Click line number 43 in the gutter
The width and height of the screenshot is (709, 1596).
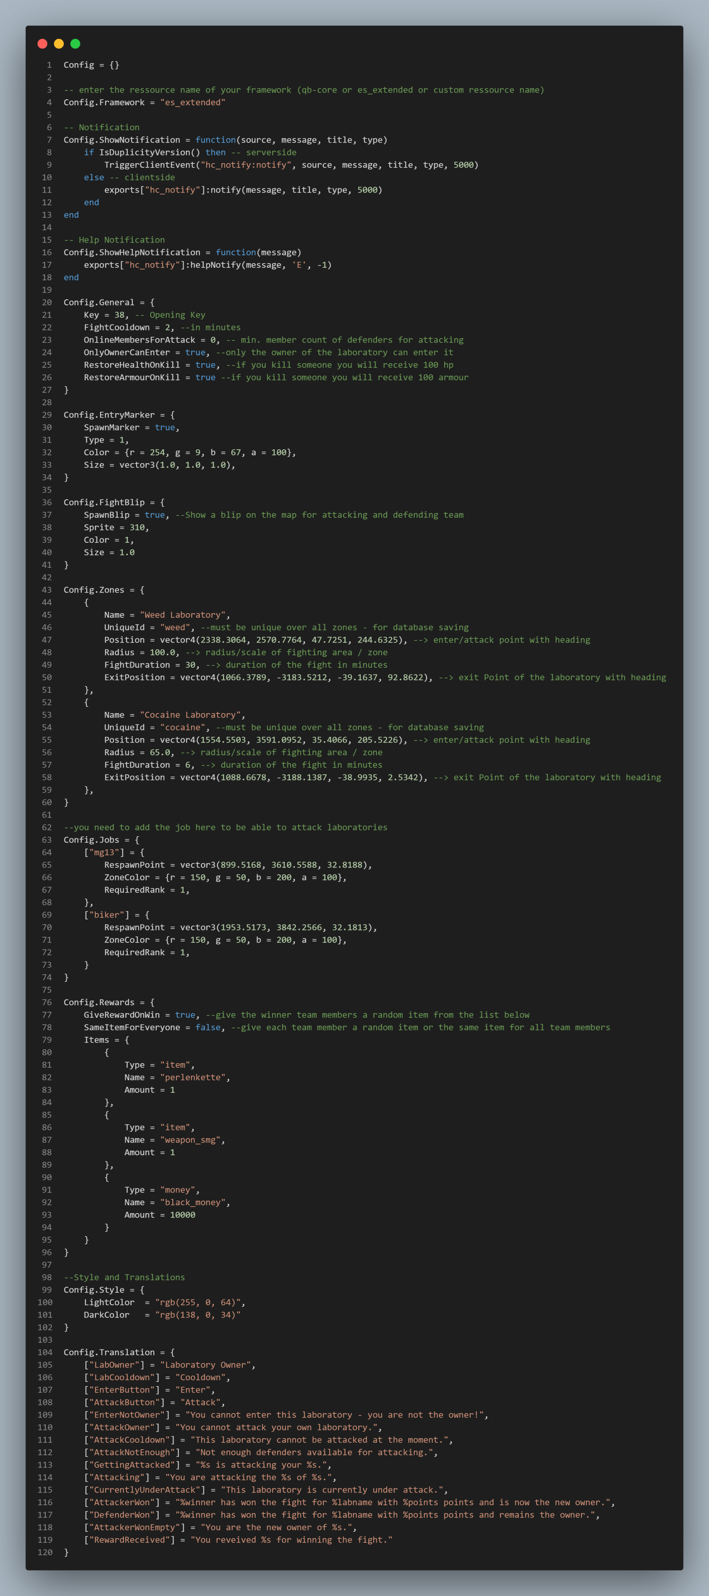point(46,590)
